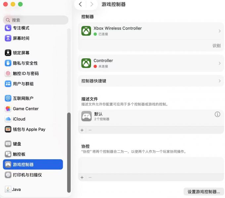Screen dimensions: 225x198
Task: Click the Wallet & Apple Pay icon
Action: pyautogui.click(x=8, y=129)
